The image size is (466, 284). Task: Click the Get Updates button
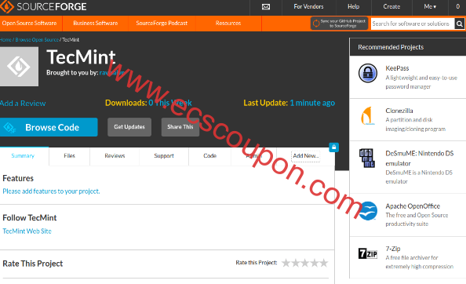129,127
